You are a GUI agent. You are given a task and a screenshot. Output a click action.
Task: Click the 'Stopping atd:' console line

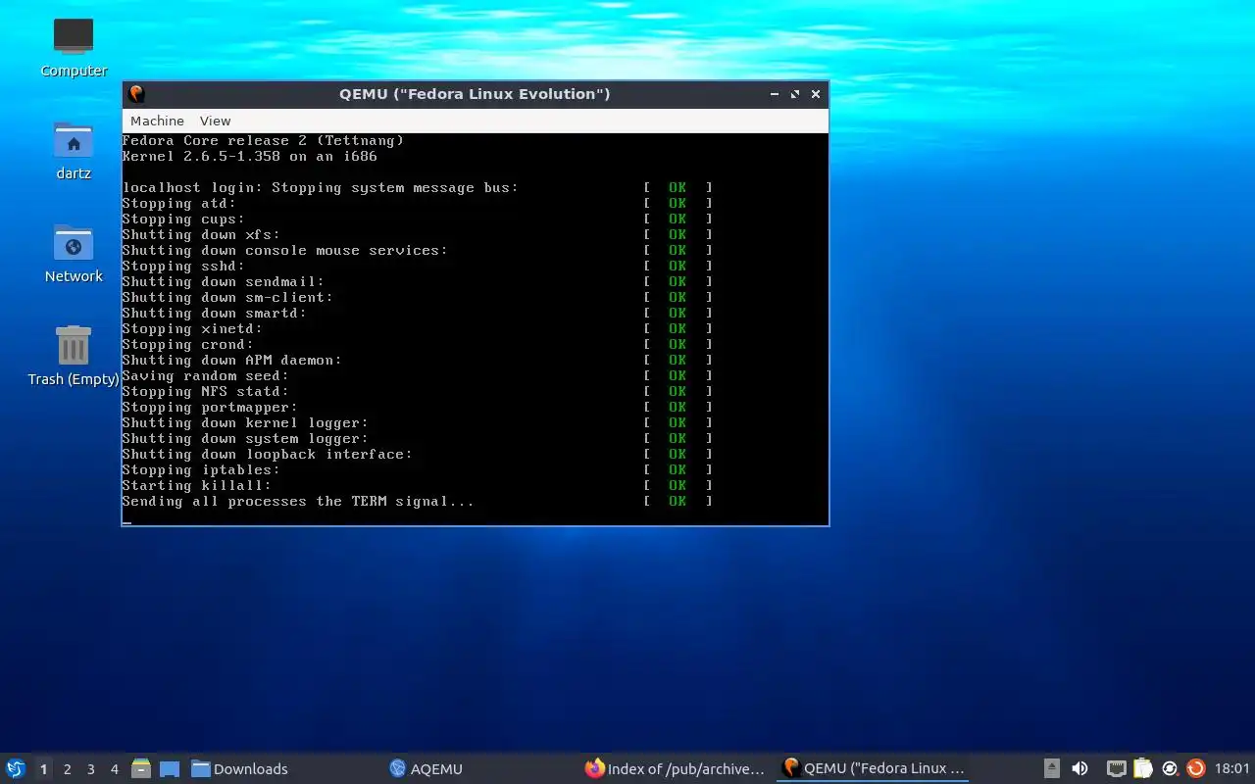tap(178, 203)
